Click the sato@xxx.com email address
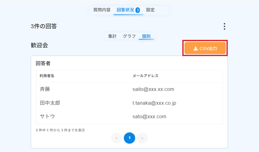Screen dimensions: 259x152 click(x=149, y=117)
